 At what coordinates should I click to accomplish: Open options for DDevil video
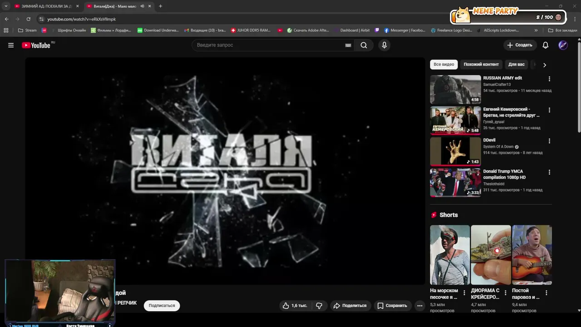click(549, 141)
